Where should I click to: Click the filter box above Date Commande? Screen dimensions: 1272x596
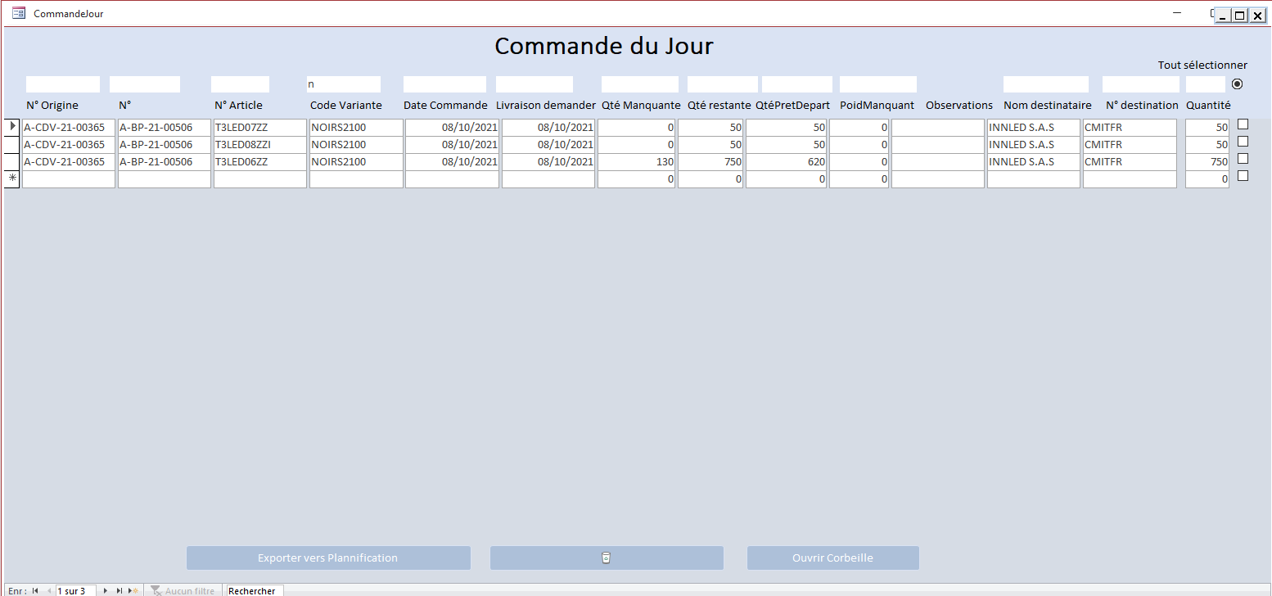444,84
